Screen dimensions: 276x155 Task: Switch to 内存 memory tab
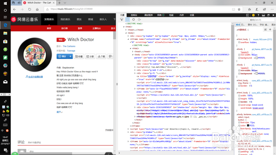click(x=182, y=15)
